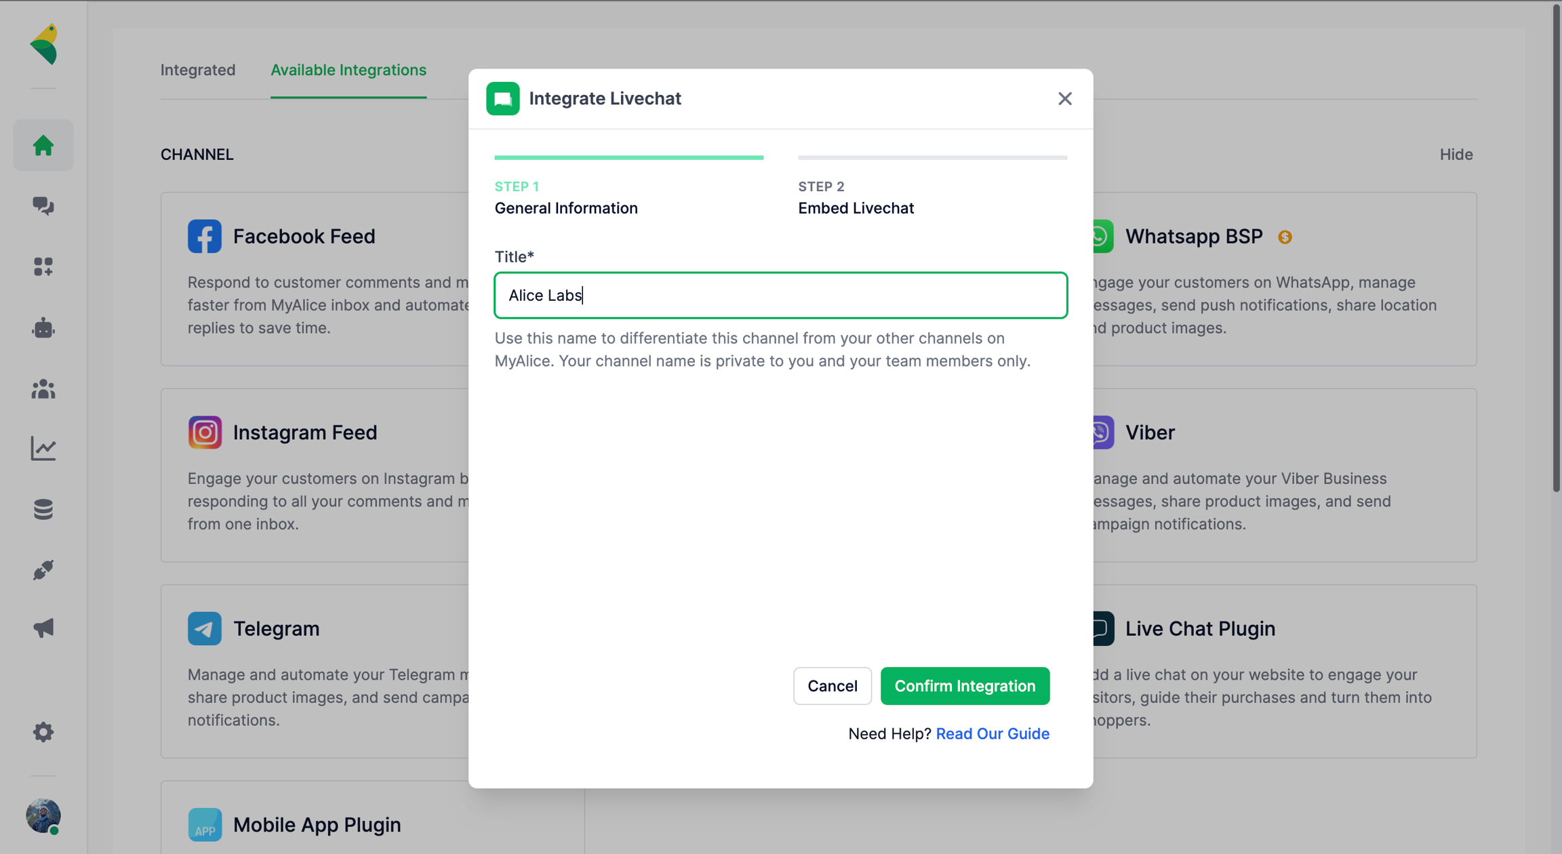The image size is (1562, 854).
Task: Switch to the Integrated tab
Action: [x=198, y=70]
